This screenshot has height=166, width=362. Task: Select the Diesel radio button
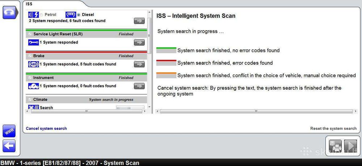[x=79, y=15]
